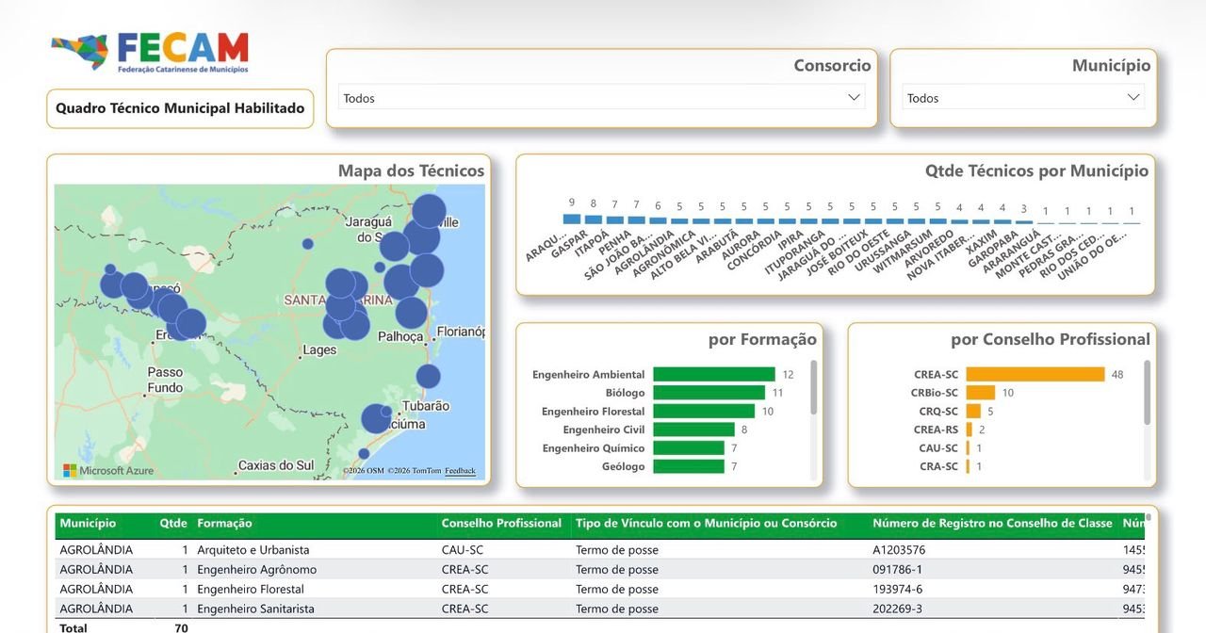Click the por Conselho Profissional scrollbar
Viewport: 1206px width, 633px height.
(1147, 393)
